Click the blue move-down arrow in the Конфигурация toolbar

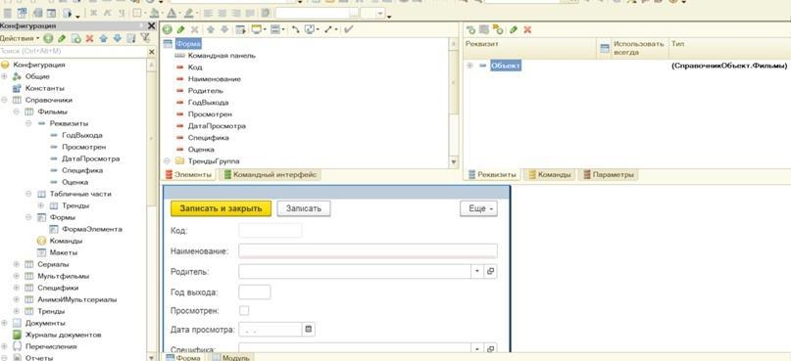click(117, 38)
